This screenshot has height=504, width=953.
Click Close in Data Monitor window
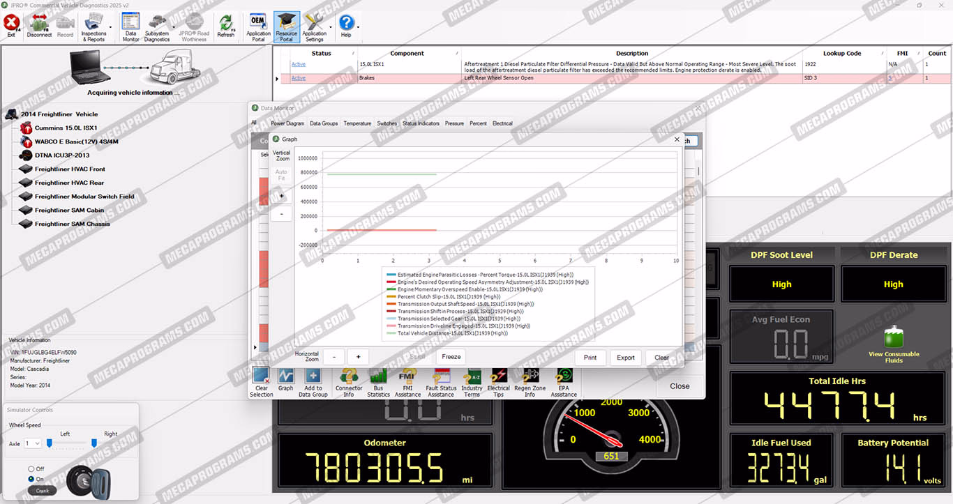[x=680, y=386]
